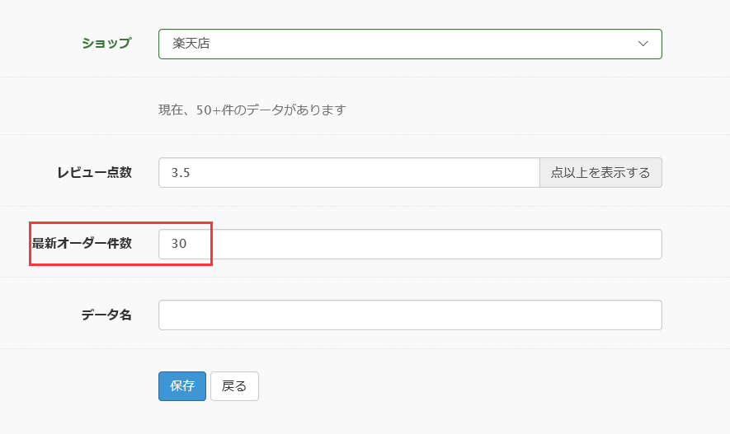The image size is (730, 434).
Task: Click the データ名 label
Action: (106, 315)
